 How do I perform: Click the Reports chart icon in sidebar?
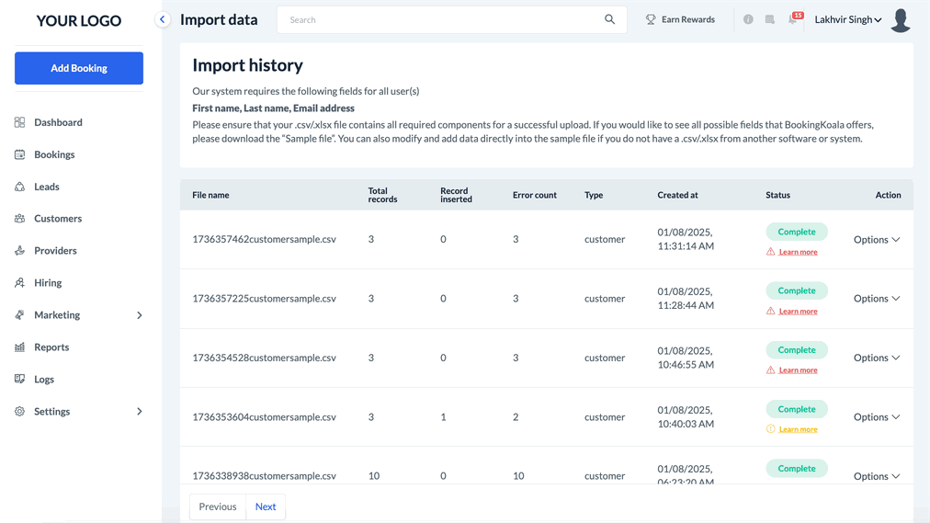(20, 347)
